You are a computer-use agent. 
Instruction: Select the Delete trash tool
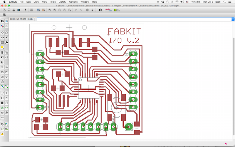pyautogui.click(x=2, y=52)
